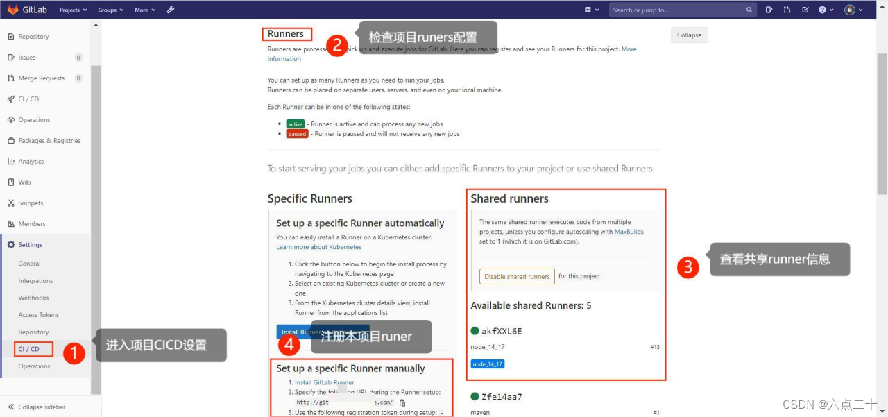
Task: Click Set up a specific Runner manually heading
Action: click(x=350, y=368)
